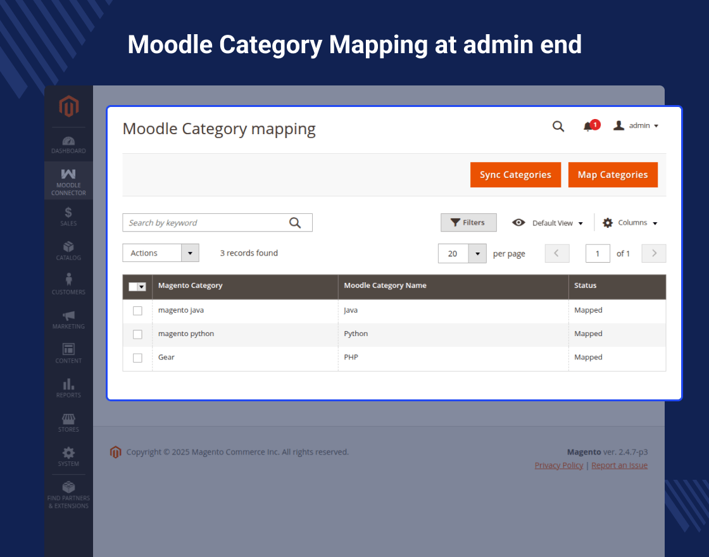The image size is (709, 557).
Task: Open the Sales sidebar menu
Action: [x=68, y=216]
